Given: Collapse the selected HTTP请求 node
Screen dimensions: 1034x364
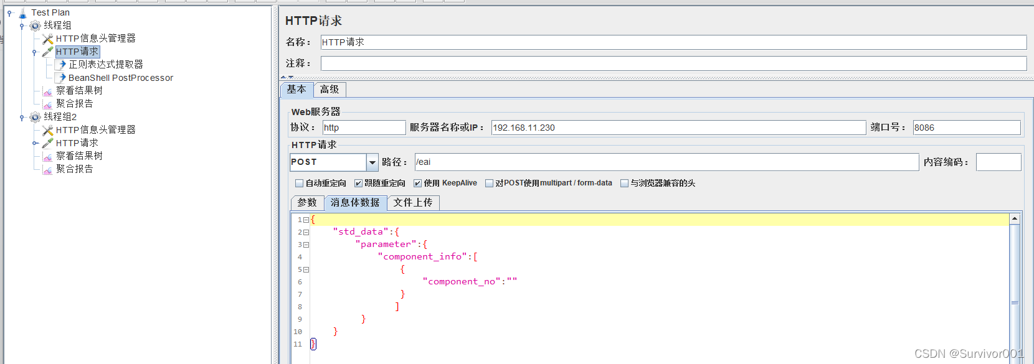Looking at the screenshot, I should click(34, 52).
